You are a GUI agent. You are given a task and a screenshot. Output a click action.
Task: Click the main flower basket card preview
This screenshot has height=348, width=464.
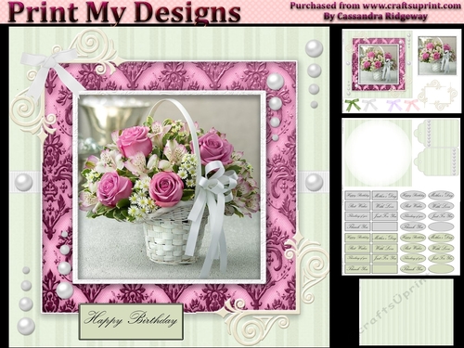pos(169,187)
